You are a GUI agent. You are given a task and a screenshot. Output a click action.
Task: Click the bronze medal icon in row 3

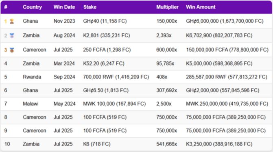click(x=12, y=50)
